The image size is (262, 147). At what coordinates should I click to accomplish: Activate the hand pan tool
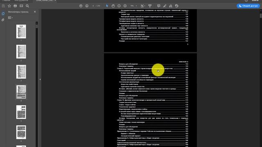pos(113,6)
